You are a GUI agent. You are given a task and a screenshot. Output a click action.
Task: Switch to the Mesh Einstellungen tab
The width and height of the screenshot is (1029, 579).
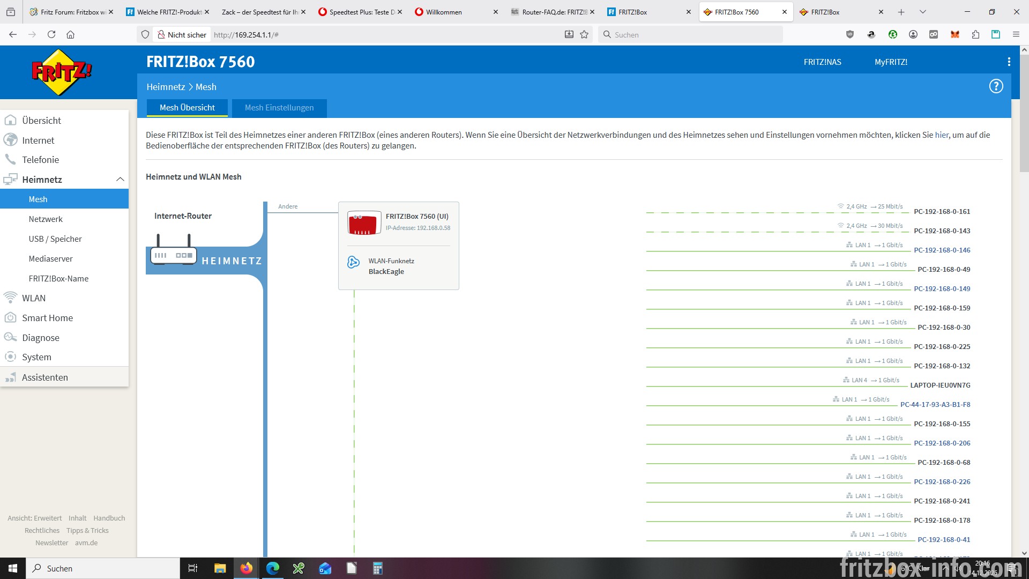click(279, 108)
